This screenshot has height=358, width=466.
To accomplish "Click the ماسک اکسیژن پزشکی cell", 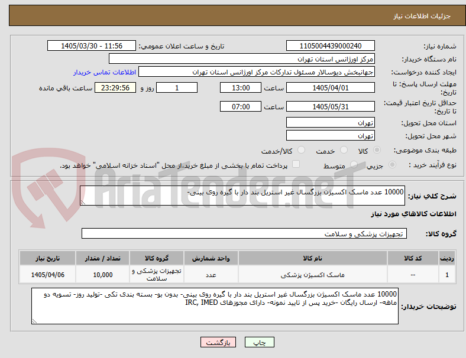I will (x=313, y=275).
